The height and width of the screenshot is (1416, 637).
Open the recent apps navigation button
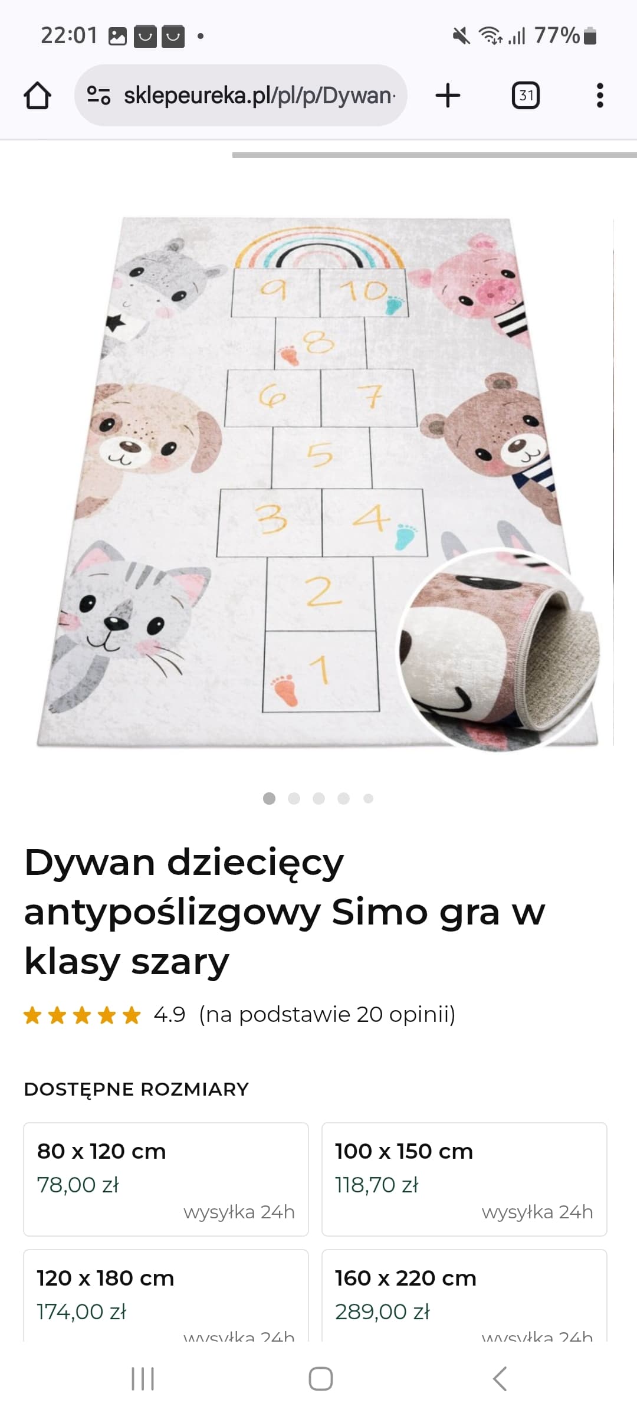142,1379
